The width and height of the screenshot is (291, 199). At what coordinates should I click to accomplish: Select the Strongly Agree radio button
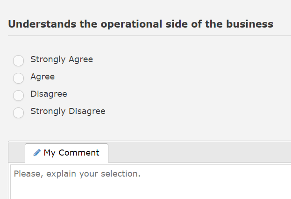[18, 61]
